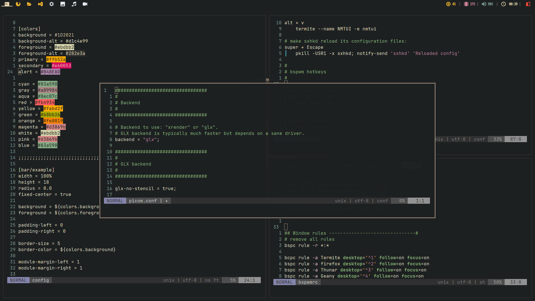Click the picom.conf filename in statusline
Image resolution: width=535 pixels, height=301 pixels.
tap(143, 201)
